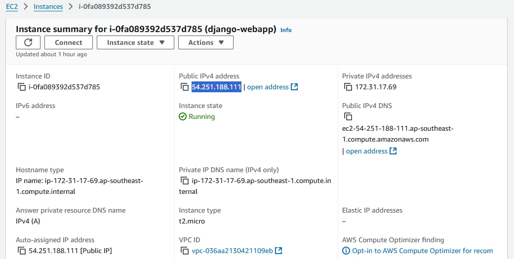Open address link beside Public IPv4 address
This screenshot has height=259, width=514.
(x=272, y=87)
